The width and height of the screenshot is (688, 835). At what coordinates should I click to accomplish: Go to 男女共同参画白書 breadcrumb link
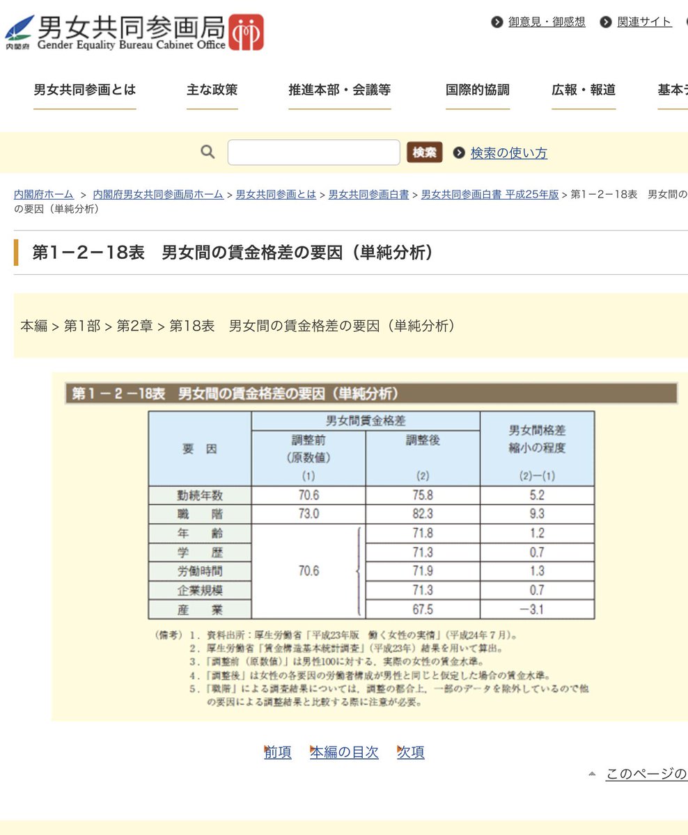[x=368, y=194]
